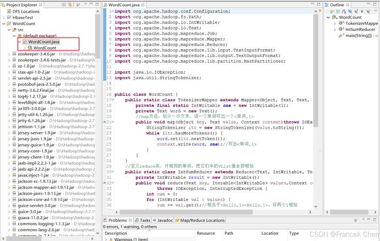Viewport: 380px width, 241px height.
Task: Fold the code at line 17
Action: (112, 100)
